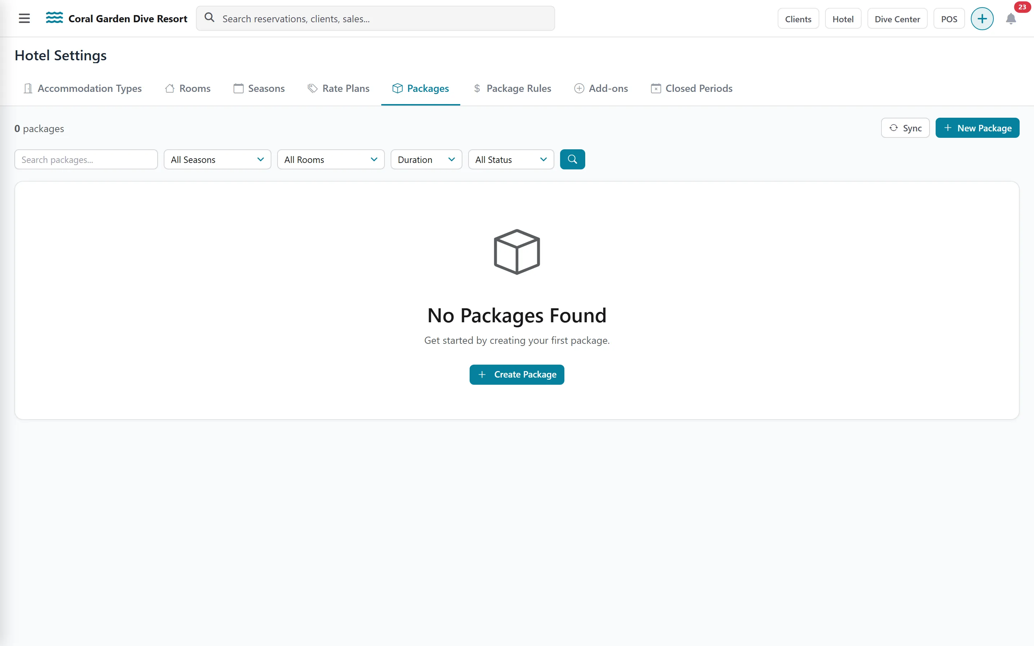Focus the global reservations search field
Viewport: 1034px width, 646px height.
(x=375, y=18)
